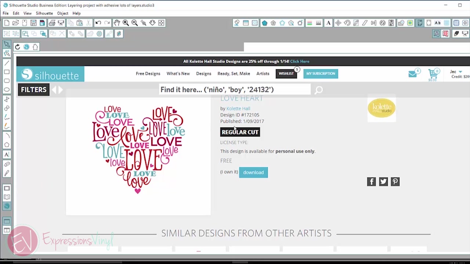The image size is (470, 264).
Task: Share design via Pinterest icon
Action: tap(395, 181)
